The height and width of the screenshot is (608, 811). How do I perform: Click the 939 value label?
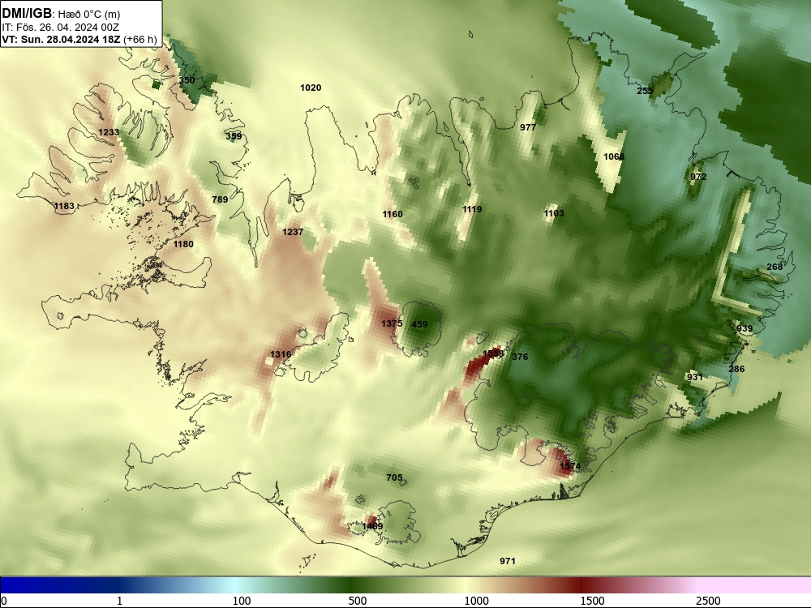744,328
